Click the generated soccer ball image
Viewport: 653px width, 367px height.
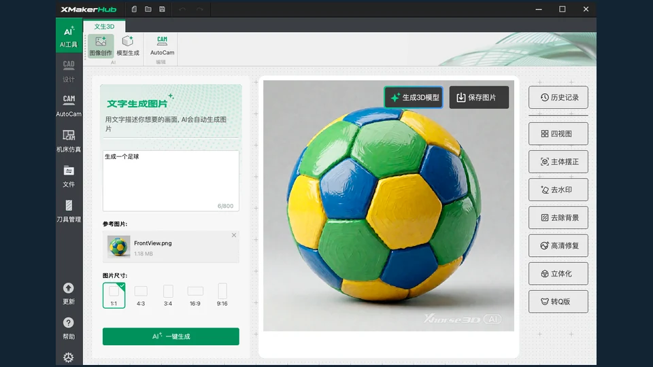[x=388, y=205]
